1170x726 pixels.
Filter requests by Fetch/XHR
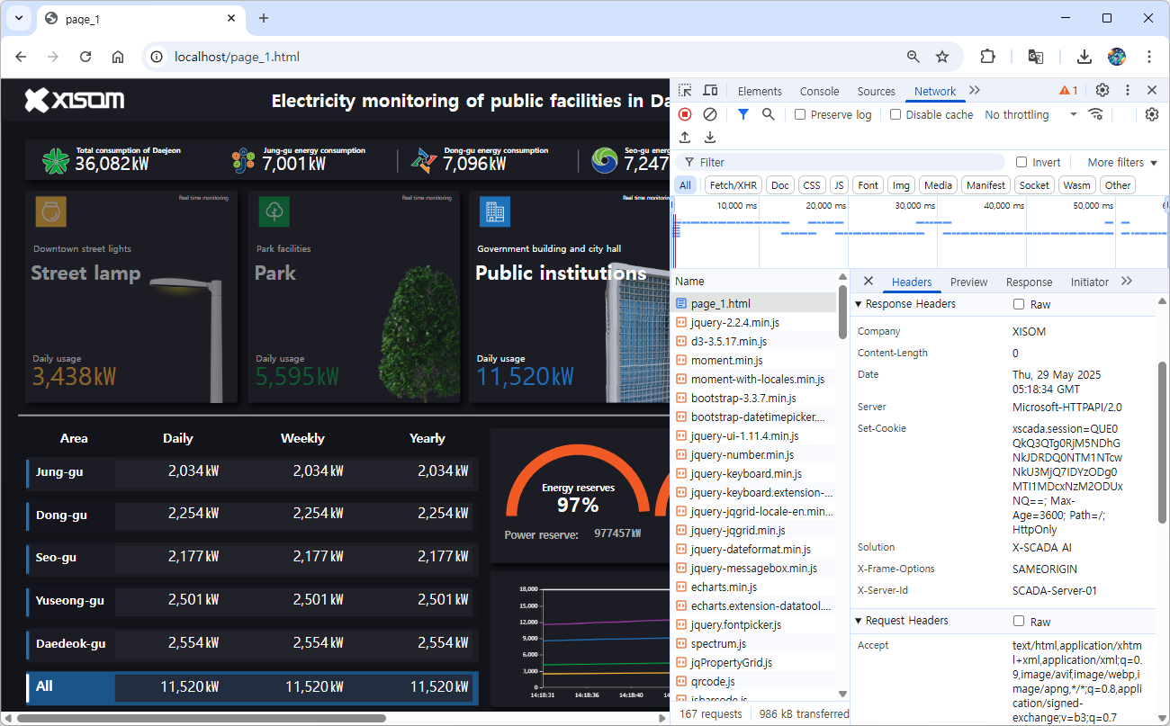point(733,185)
